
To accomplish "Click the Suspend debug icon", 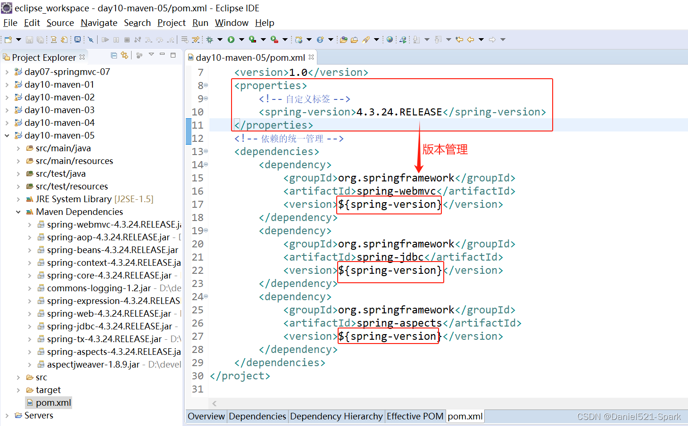I will (116, 40).
